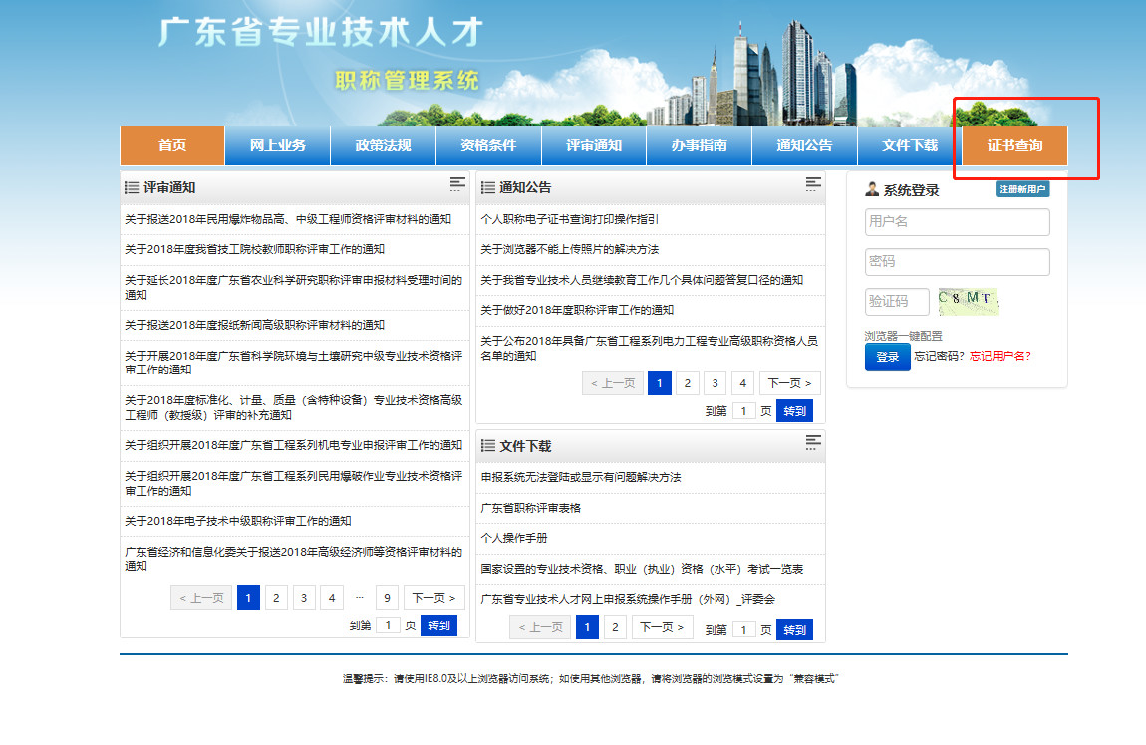Focus the 用户名 input field
1146x745 pixels.
(957, 222)
